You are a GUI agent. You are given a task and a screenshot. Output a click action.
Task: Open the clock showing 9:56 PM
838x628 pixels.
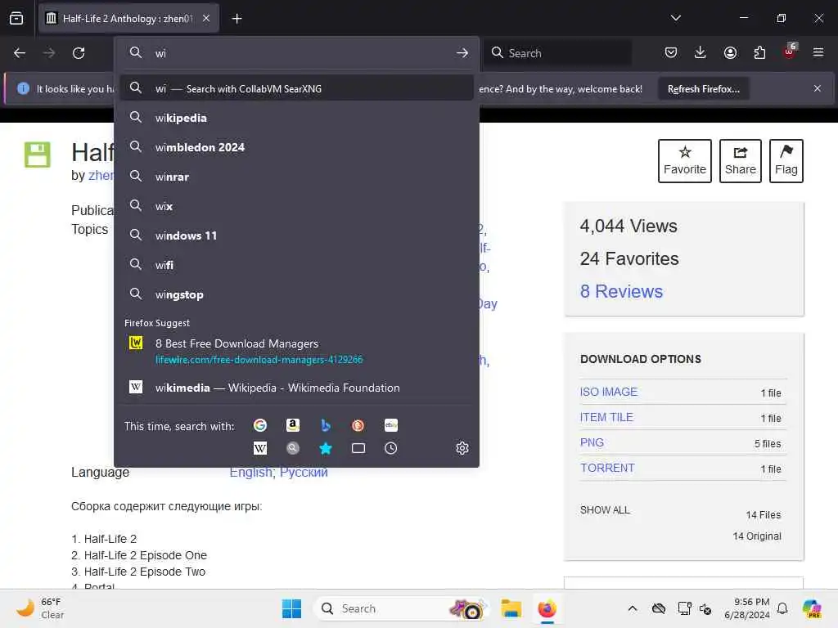coord(747,608)
